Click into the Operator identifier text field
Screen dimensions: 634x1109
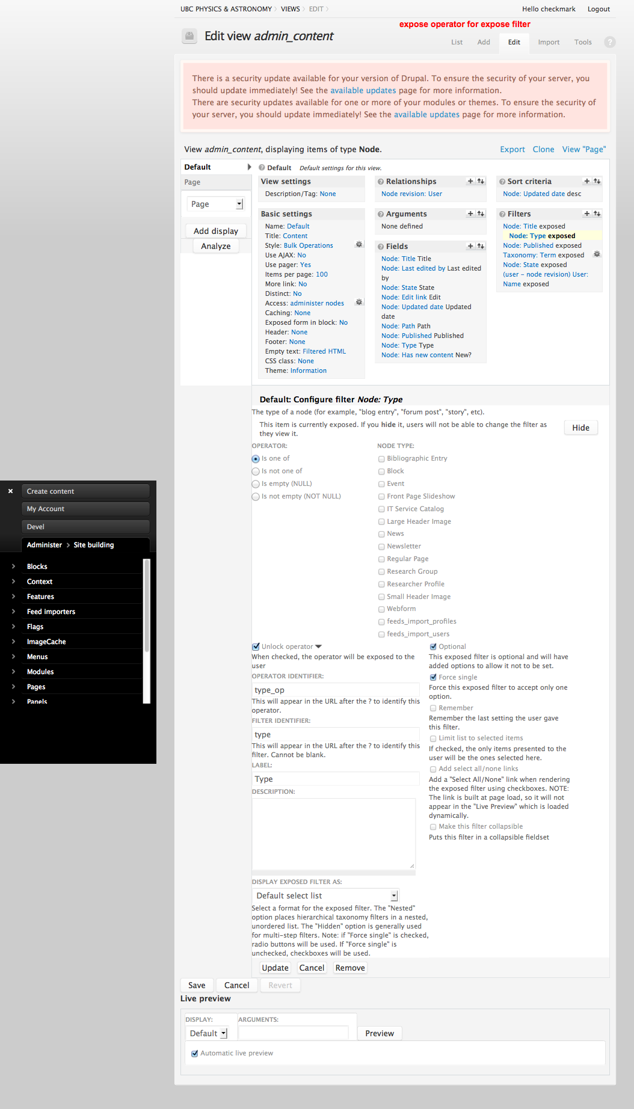(335, 690)
